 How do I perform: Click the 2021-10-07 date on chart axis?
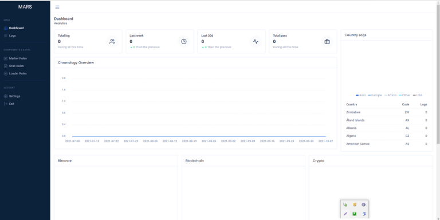[325, 141]
